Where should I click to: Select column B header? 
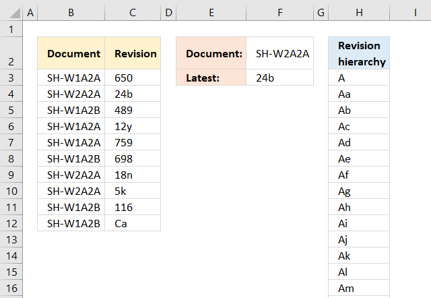point(71,13)
